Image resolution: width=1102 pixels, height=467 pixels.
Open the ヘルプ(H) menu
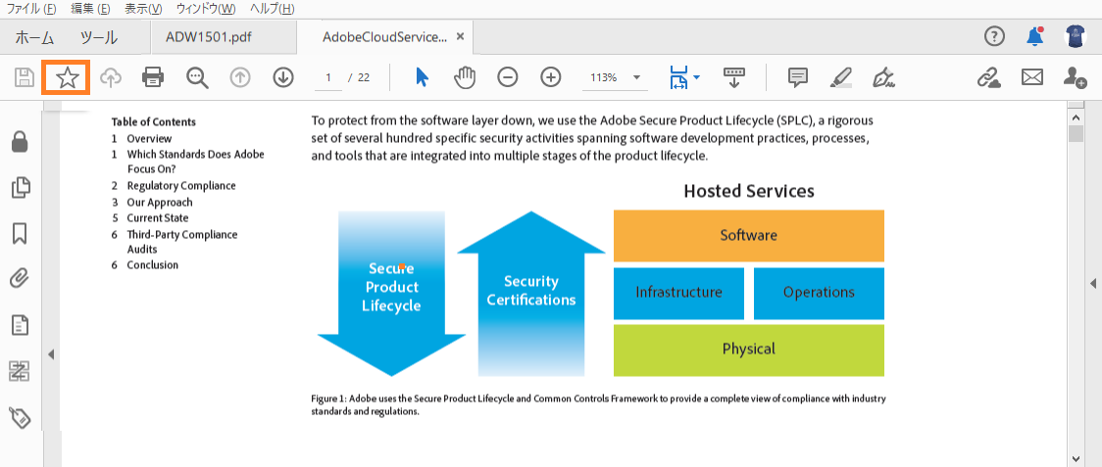(273, 9)
